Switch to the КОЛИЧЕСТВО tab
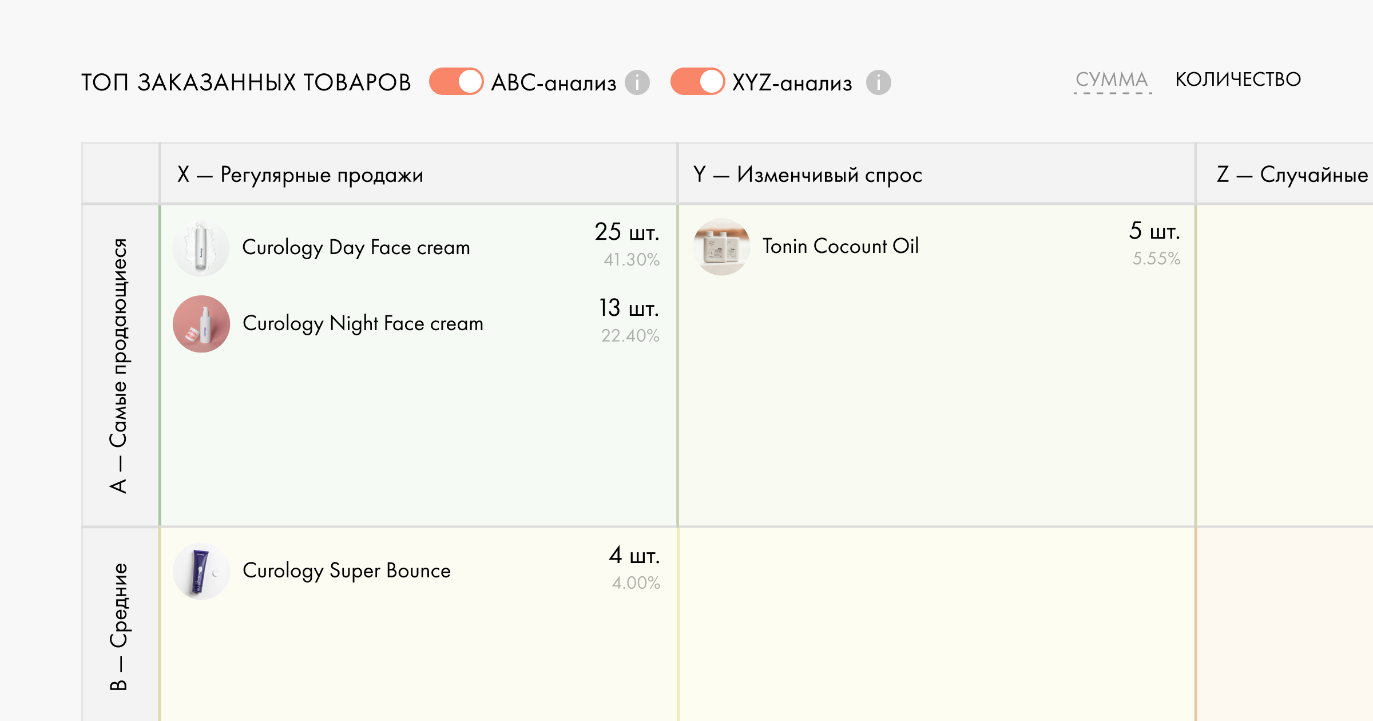Image resolution: width=1373 pixels, height=721 pixels. pos(1238,80)
